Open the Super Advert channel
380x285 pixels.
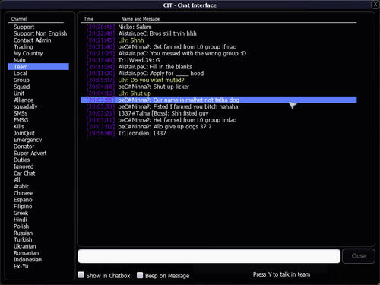(x=30, y=154)
